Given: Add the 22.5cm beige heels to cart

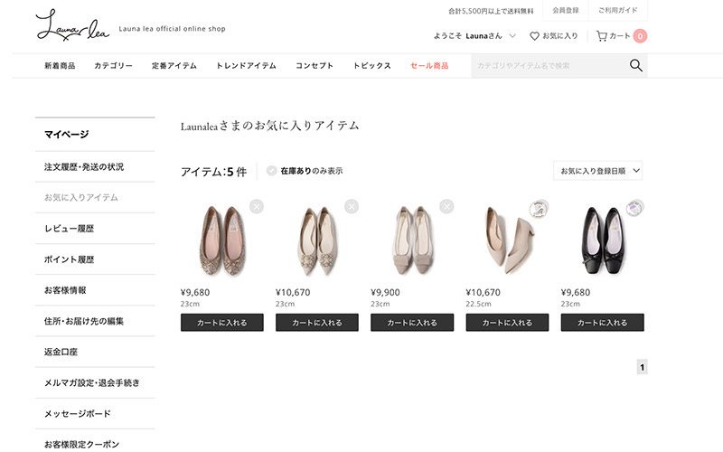Looking at the screenshot, I should tap(507, 323).
